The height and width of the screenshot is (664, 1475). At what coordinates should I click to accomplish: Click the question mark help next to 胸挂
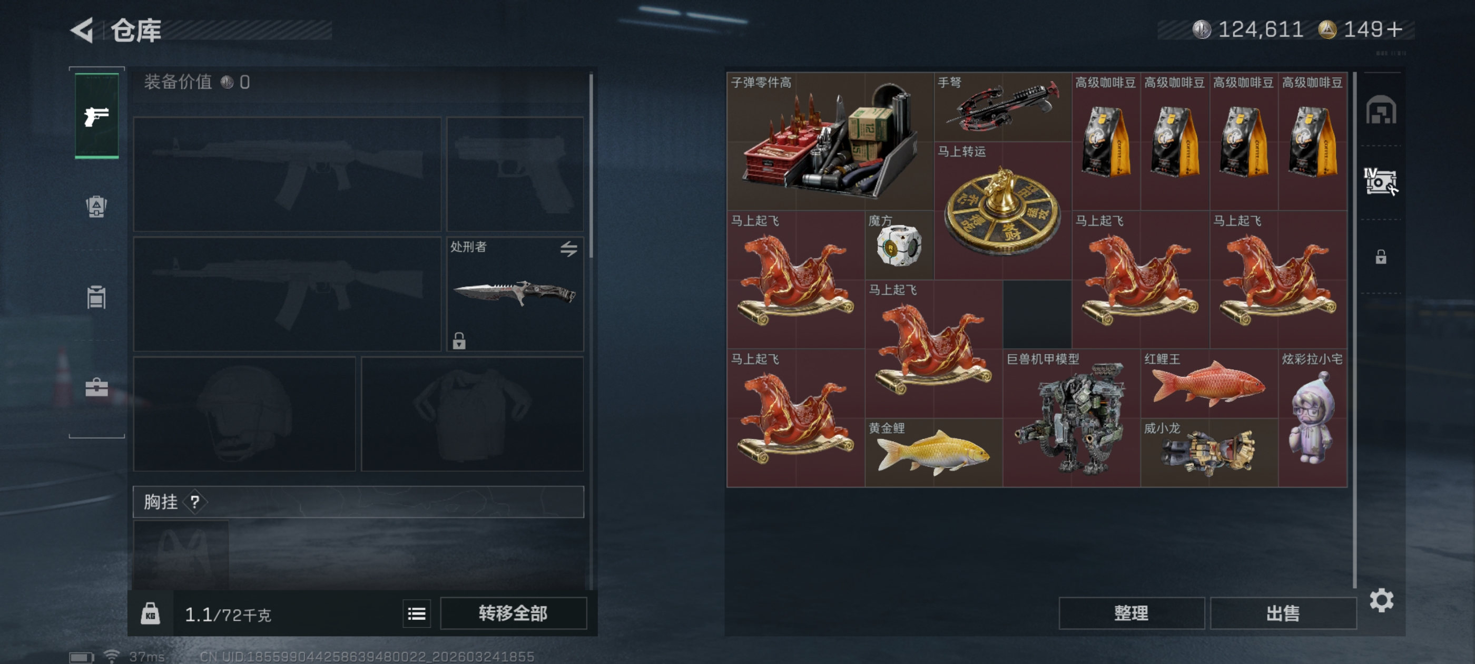(x=195, y=502)
